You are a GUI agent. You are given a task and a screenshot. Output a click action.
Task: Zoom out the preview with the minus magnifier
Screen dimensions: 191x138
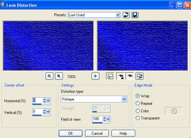(50, 76)
